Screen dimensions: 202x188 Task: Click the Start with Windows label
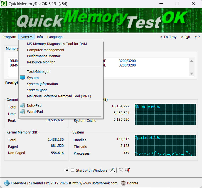point(92,170)
